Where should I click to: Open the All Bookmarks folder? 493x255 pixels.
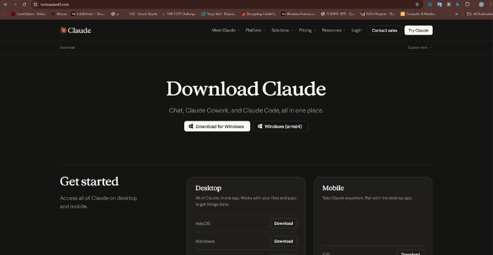(479, 14)
